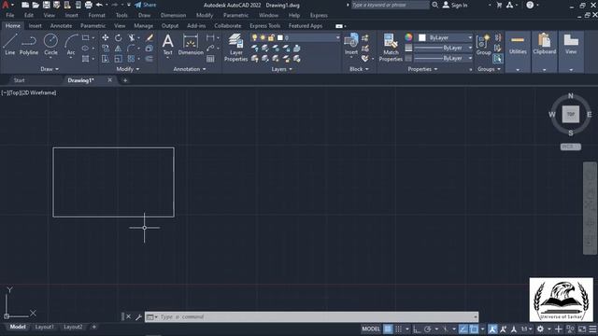Select the Hatch tool in Draw panel
The height and width of the screenshot is (336, 598).
pyautogui.click(x=85, y=59)
